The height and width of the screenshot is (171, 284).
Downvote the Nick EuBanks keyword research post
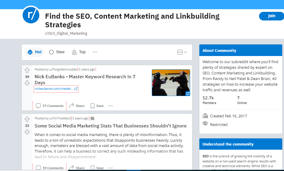(x=27, y=83)
